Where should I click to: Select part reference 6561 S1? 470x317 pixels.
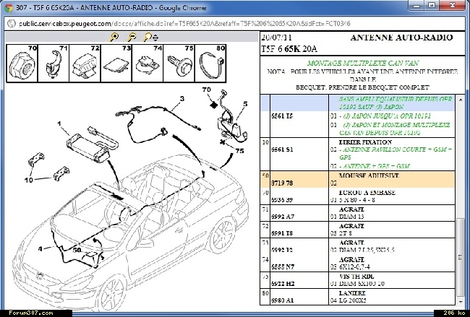pos(282,149)
